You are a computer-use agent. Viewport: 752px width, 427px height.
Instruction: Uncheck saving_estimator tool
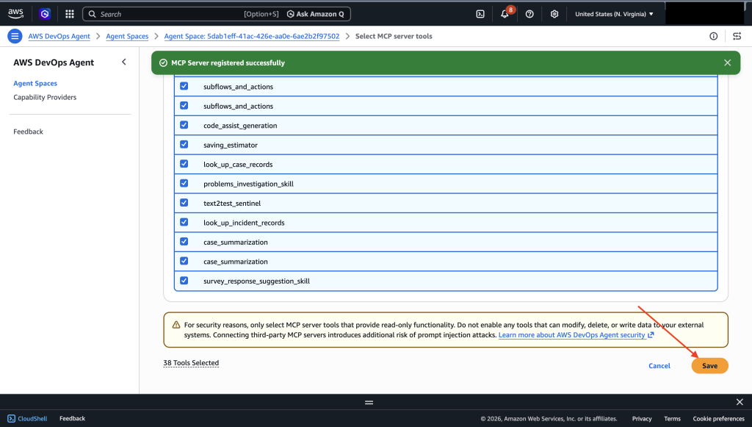pyautogui.click(x=184, y=144)
